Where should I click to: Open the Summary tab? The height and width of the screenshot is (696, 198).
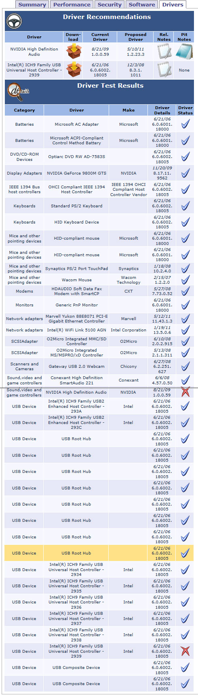(32, 5)
